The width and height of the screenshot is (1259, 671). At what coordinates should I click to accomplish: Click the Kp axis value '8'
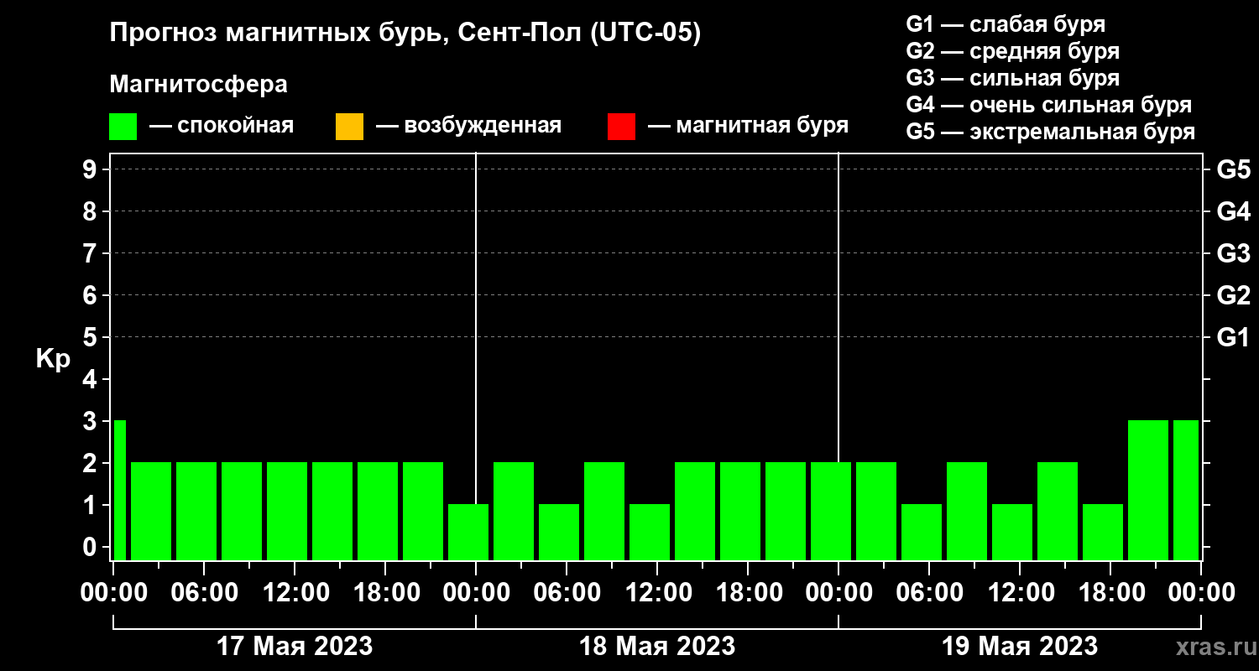click(x=91, y=211)
